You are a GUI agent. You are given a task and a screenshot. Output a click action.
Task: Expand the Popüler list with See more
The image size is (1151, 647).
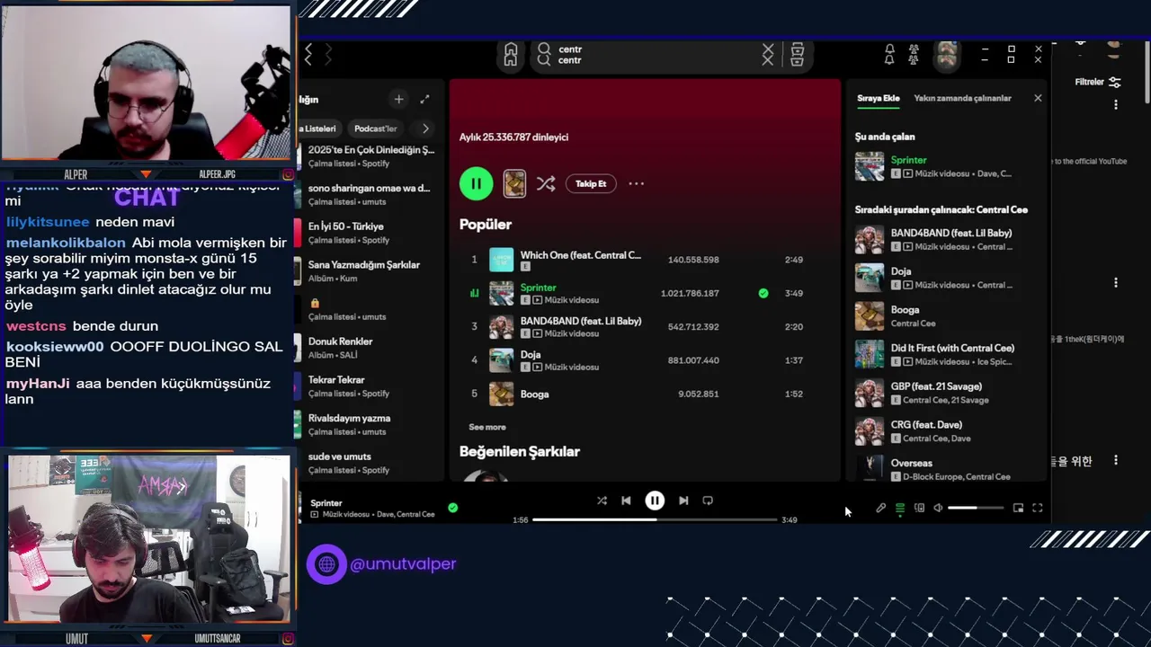click(x=487, y=427)
